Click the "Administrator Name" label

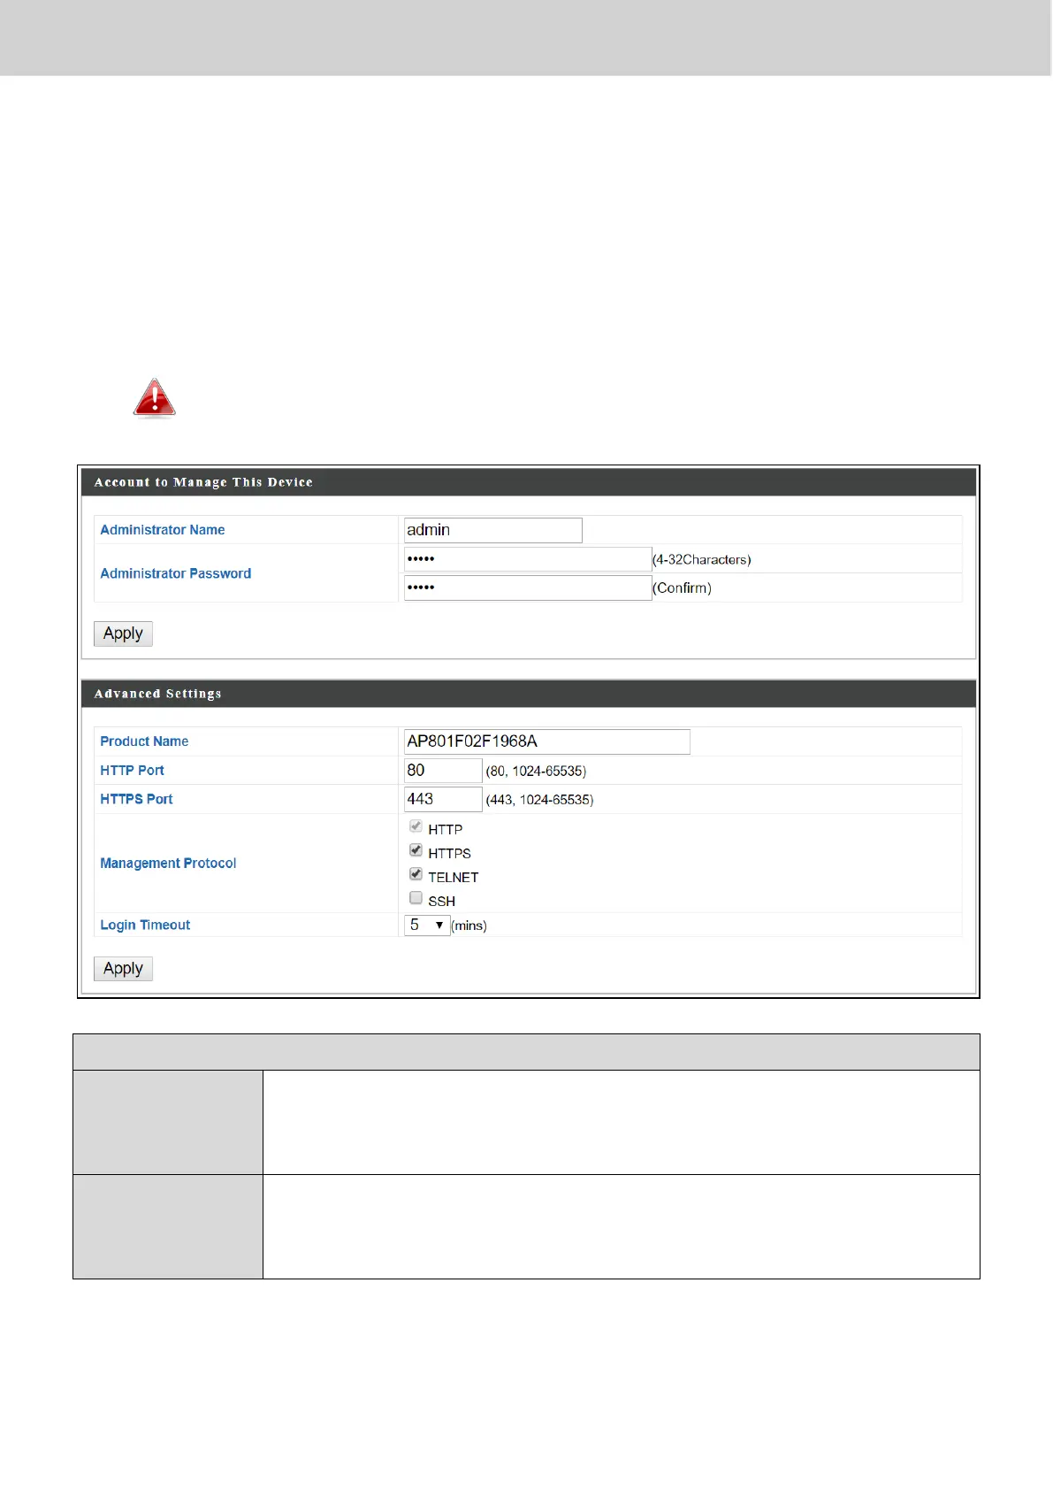(x=163, y=530)
